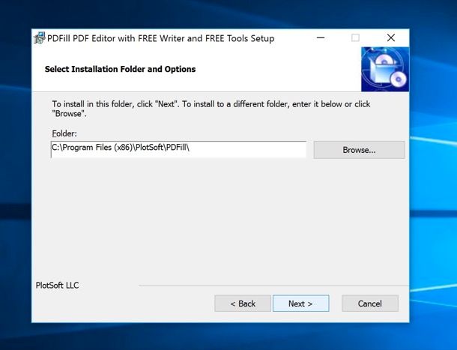Click the white header area beside heading
This screenshot has width=457, height=350.
(x=285, y=69)
